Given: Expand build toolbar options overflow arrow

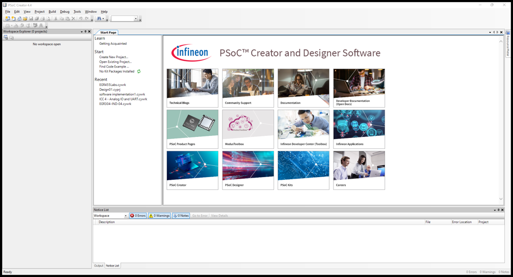Looking at the screenshot, I should (46, 26).
